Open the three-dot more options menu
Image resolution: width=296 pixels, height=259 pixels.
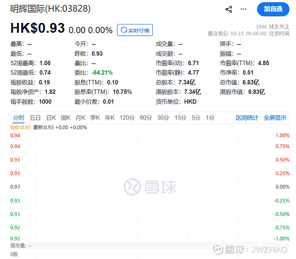click(243, 9)
